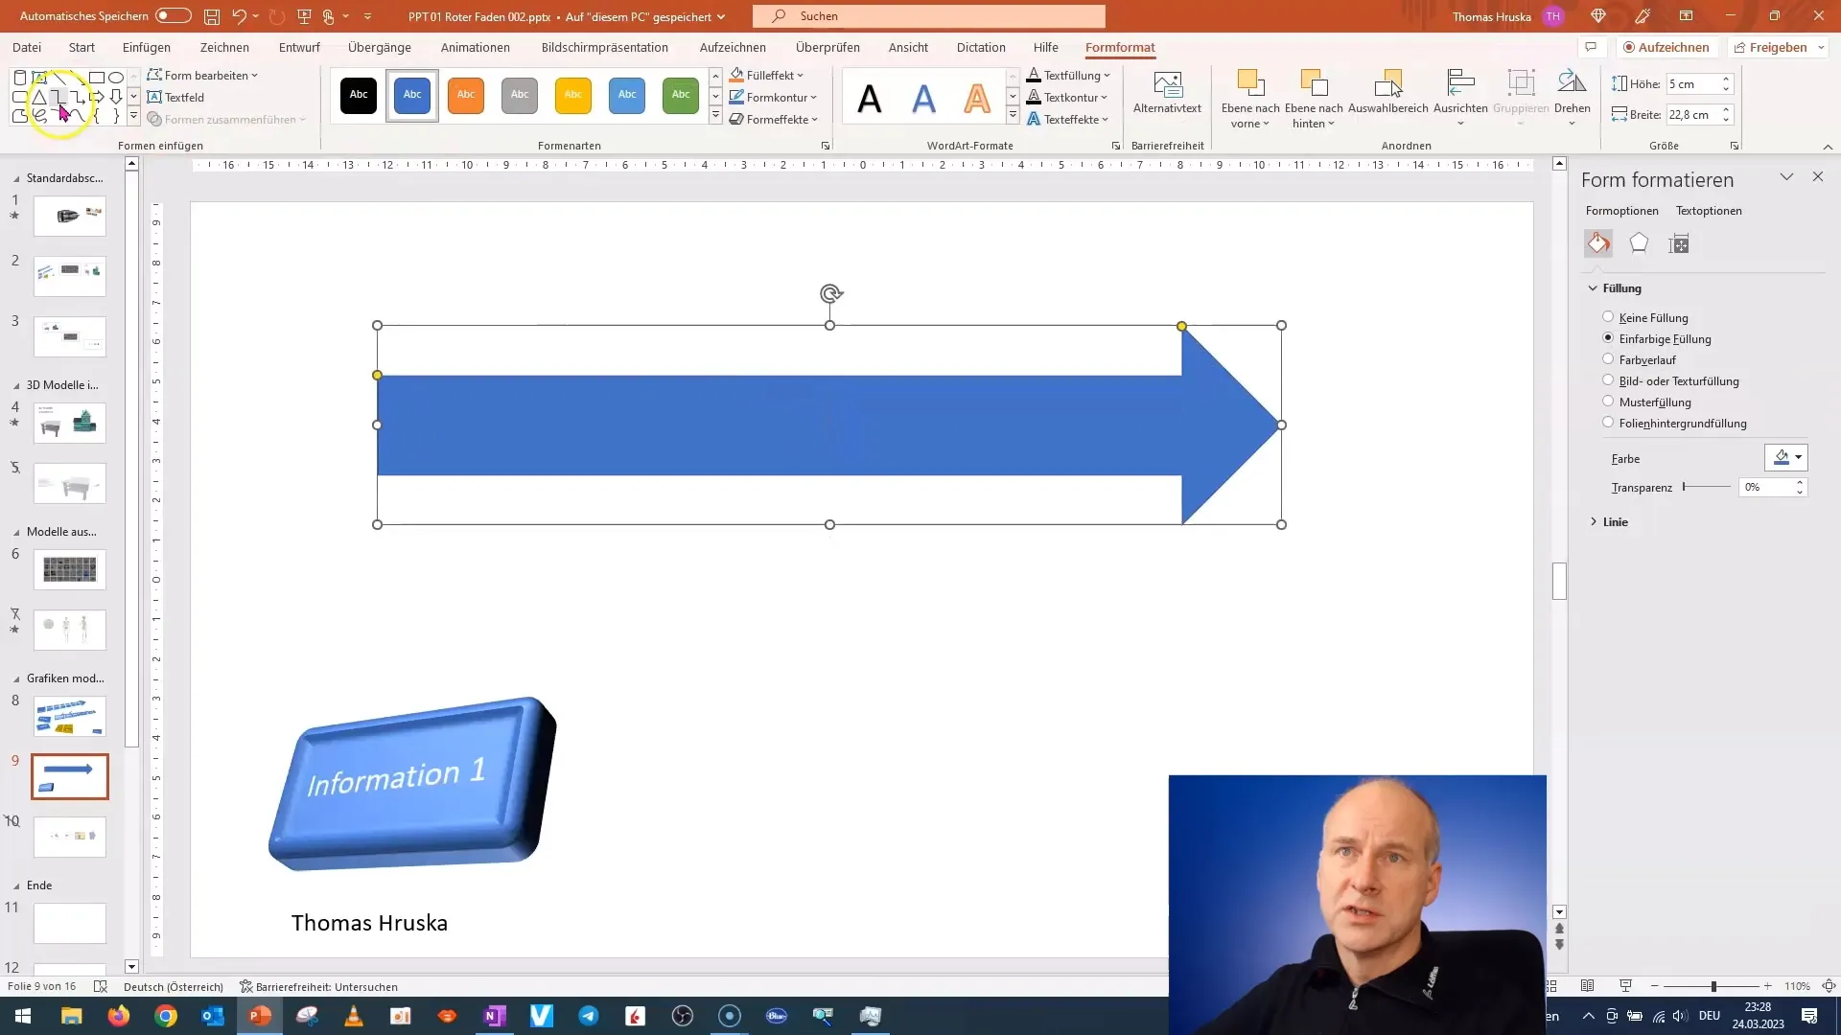Click the Formformat ribbon tab
This screenshot has width=1841, height=1035.
[1119, 47]
